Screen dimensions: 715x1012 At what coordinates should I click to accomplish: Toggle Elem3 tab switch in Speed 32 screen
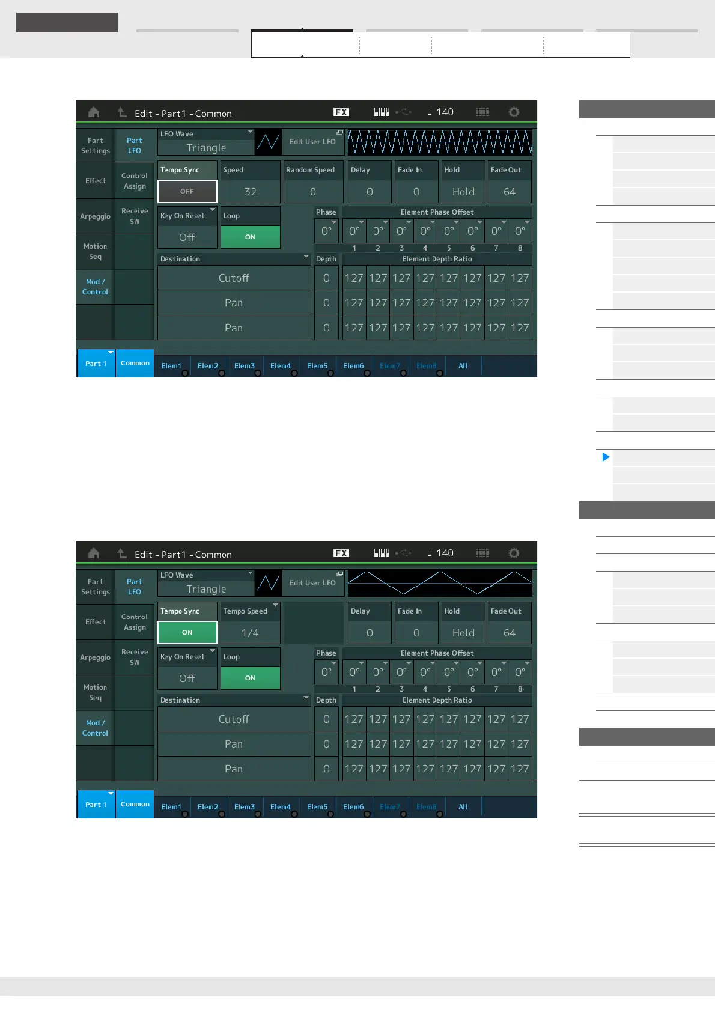pos(245,366)
